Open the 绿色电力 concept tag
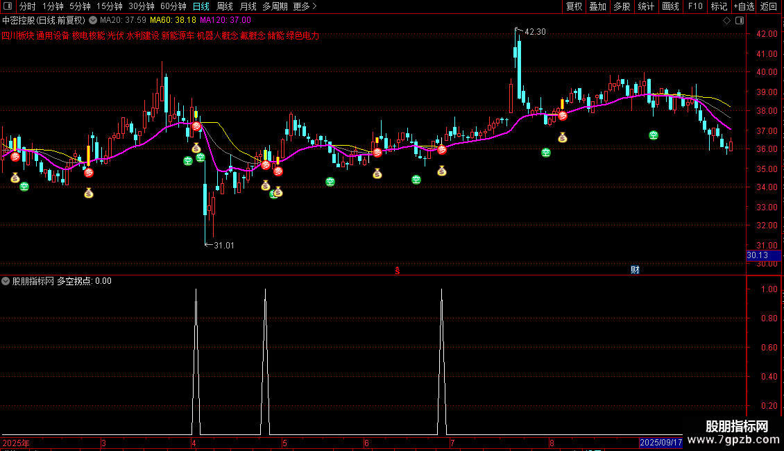This screenshot has height=451, width=784. pyautogui.click(x=303, y=35)
